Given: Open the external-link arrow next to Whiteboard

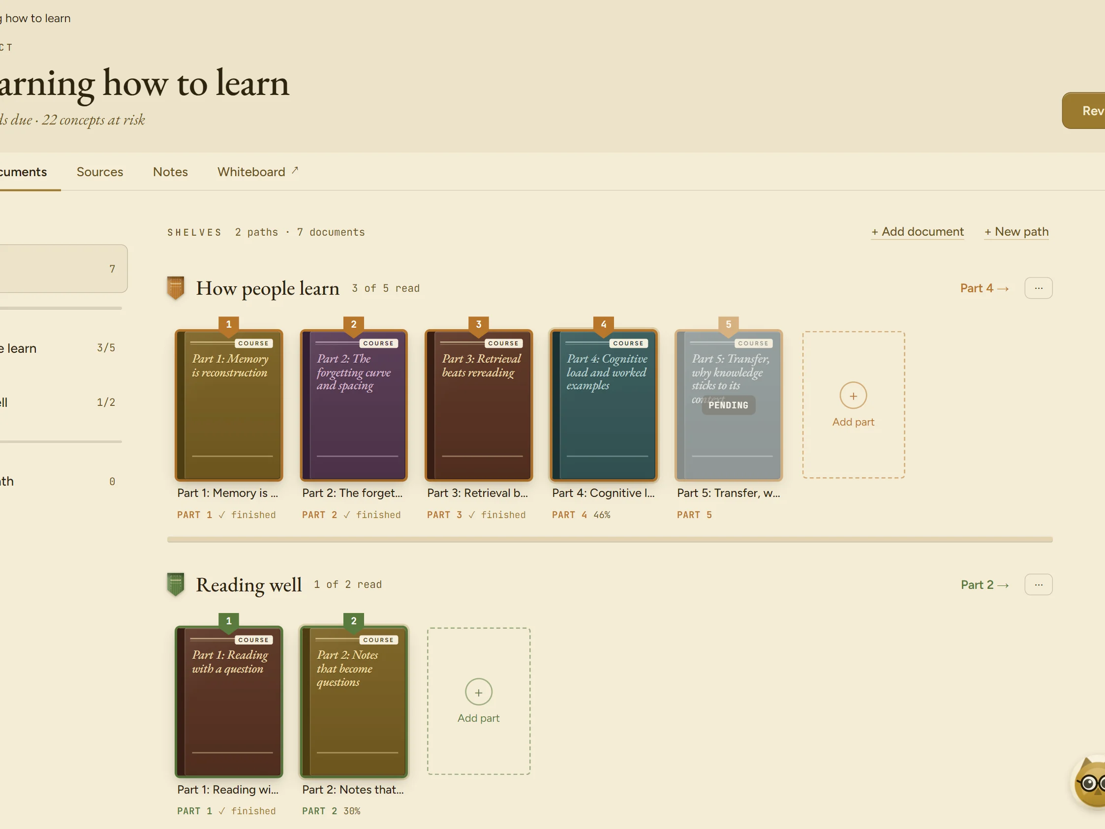Looking at the screenshot, I should 295,170.
